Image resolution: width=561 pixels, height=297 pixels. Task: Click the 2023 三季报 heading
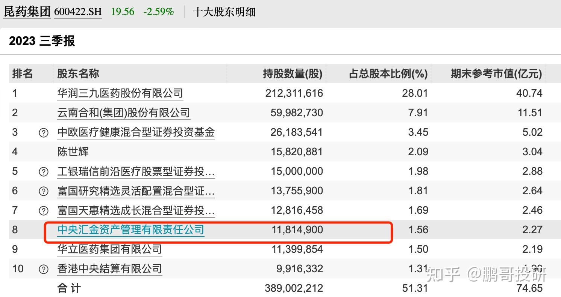tap(42, 41)
